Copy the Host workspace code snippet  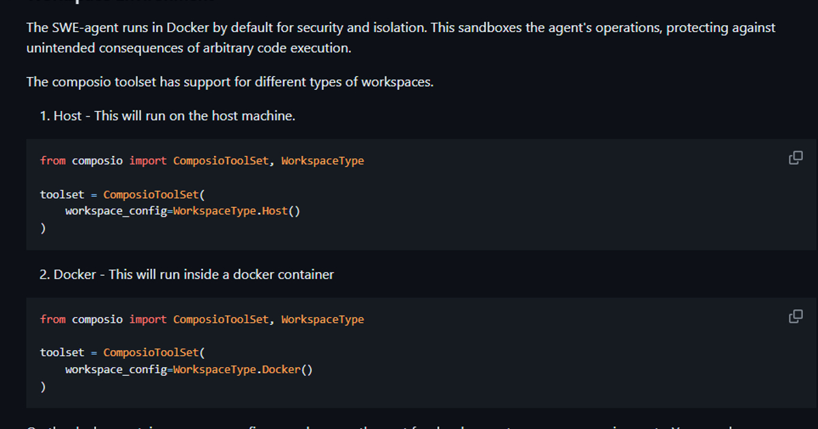(796, 158)
